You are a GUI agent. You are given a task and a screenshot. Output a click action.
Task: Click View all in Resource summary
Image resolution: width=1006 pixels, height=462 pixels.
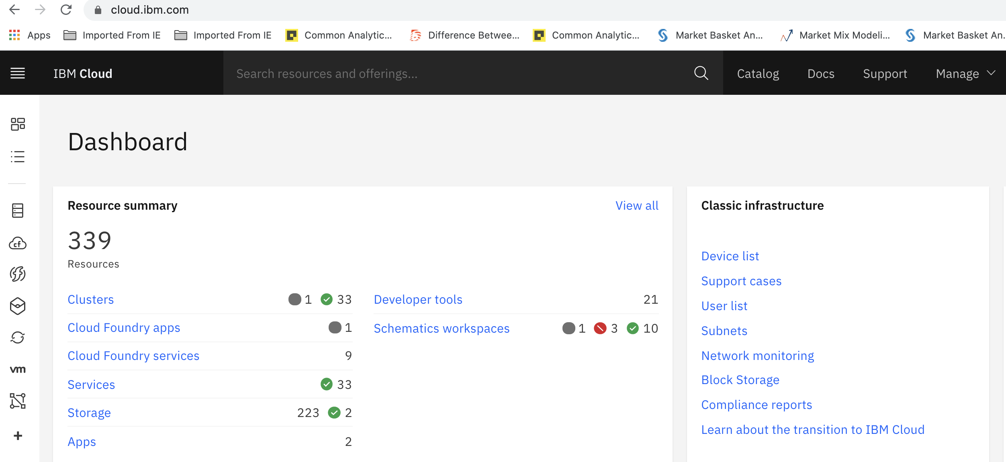pyautogui.click(x=637, y=206)
